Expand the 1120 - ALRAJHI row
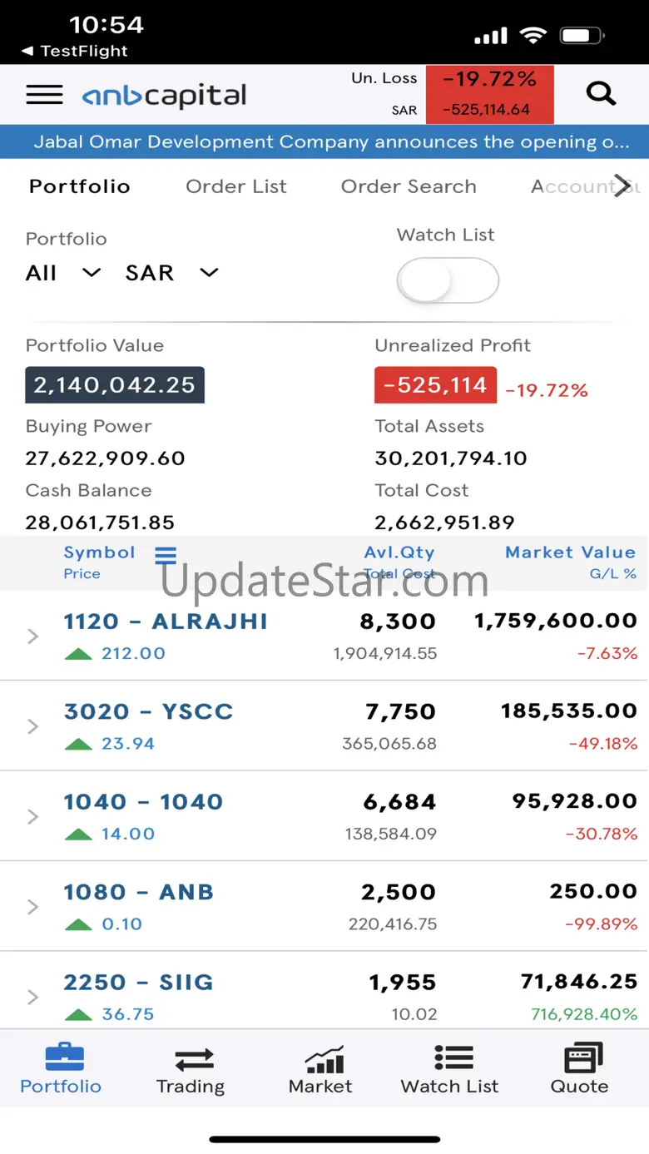This screenshot has height=1154, width=649. (33, 636)
